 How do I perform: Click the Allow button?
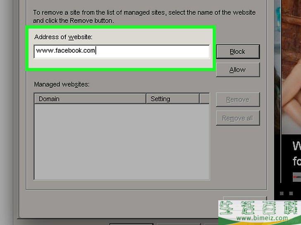(x=238, y=70)
